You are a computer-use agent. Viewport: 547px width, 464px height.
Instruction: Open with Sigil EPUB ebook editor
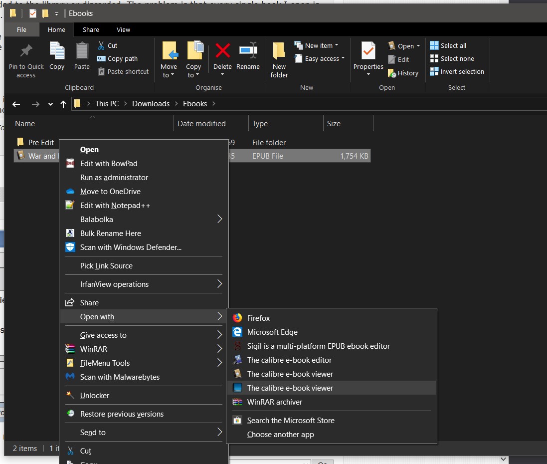318,346
